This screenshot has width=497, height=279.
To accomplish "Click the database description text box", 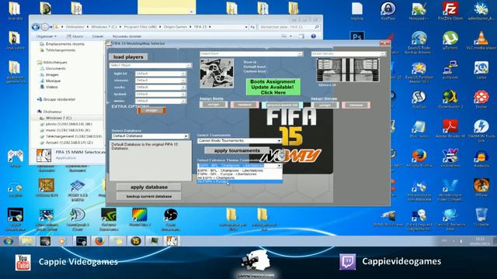I will click(x=151, y=160).
